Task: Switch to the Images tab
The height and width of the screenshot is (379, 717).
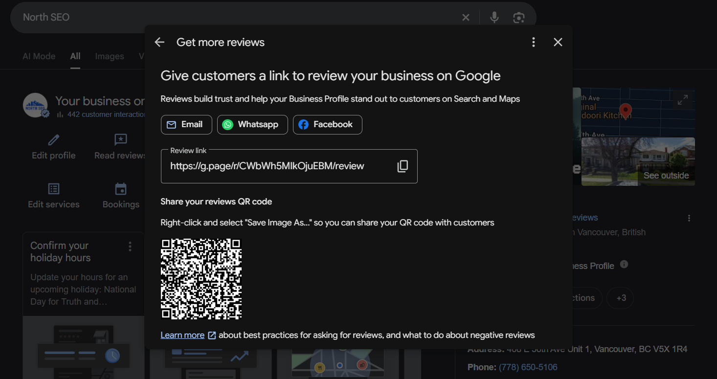Action: [110, 56]
